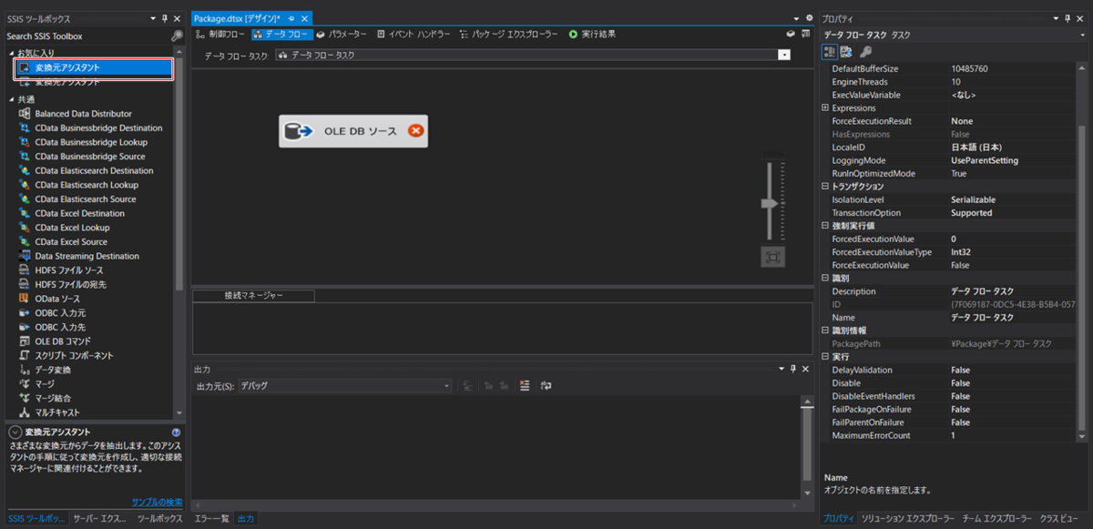Toggle word wrap icon in output panel
Screen dimensions: 1093x529
(546, 386)
